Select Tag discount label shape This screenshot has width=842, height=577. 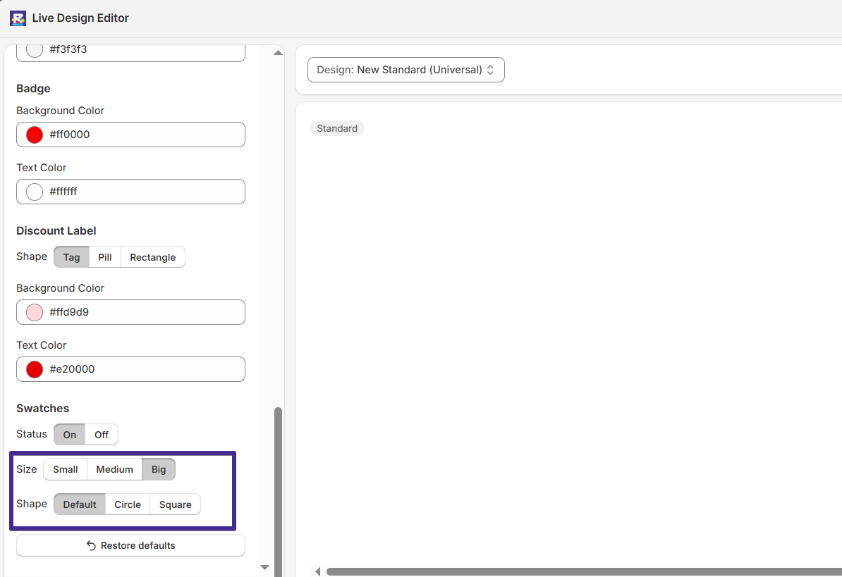[x=71, y=257]
